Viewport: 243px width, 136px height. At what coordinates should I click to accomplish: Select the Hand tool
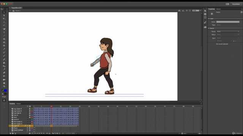(4, 83)
